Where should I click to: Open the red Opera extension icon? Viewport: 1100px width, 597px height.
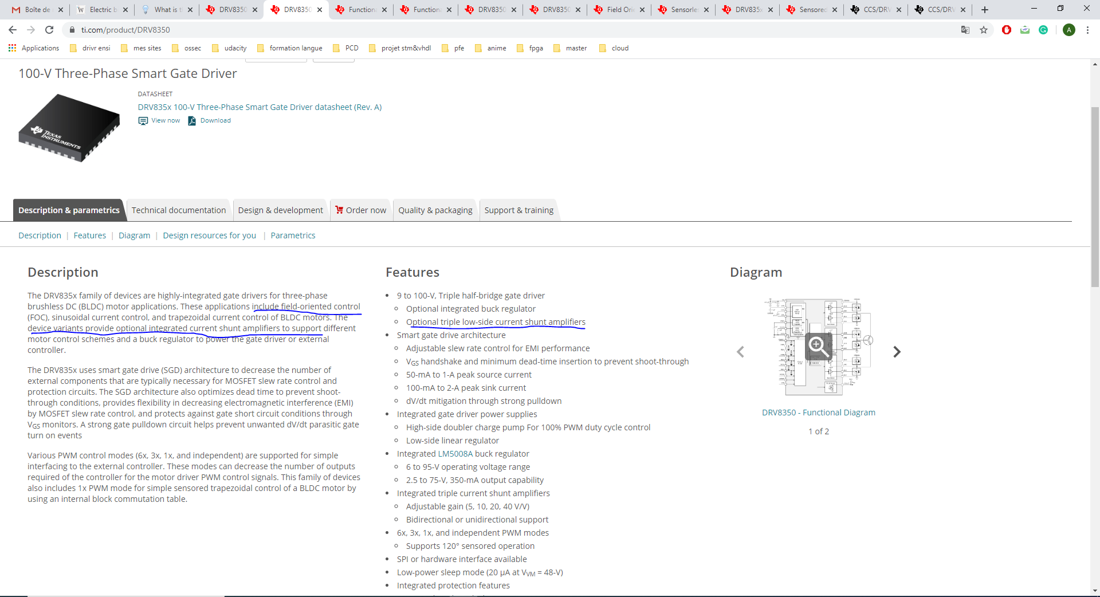pyautogui.click(x=1007, y=30)
